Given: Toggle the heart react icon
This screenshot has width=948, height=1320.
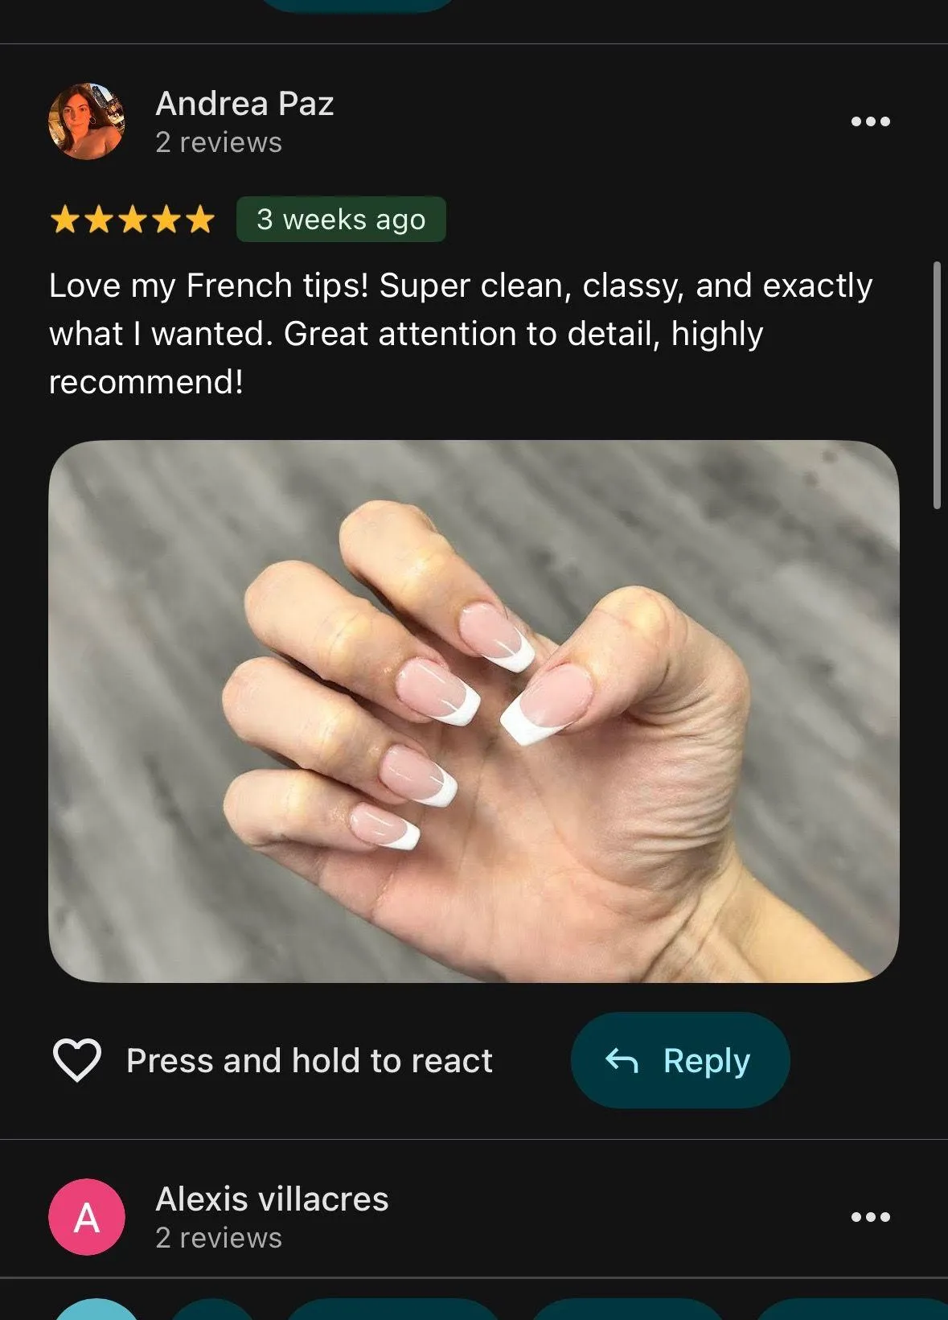Looking at the screenshot, I should pos(77,1060).
